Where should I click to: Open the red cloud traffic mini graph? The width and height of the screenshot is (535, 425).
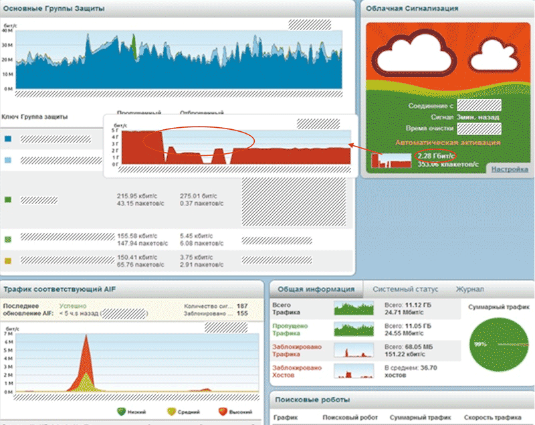point(391,161)
